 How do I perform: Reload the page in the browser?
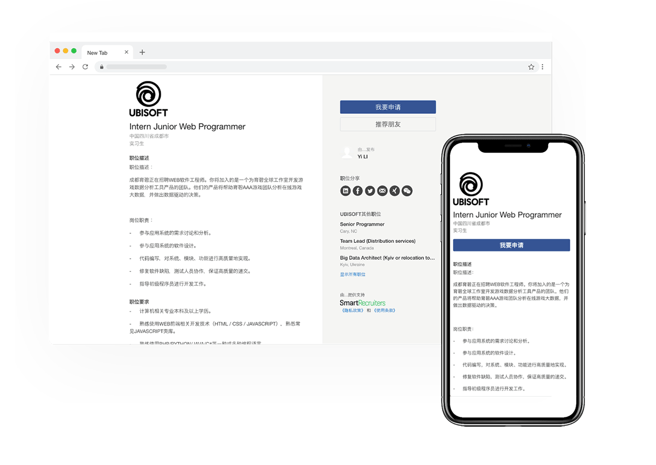[85, 67]
